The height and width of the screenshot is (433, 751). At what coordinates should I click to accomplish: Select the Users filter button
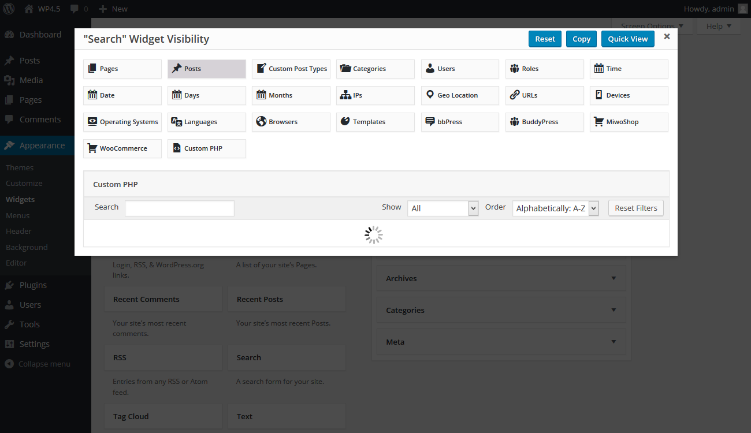[460, 69]
